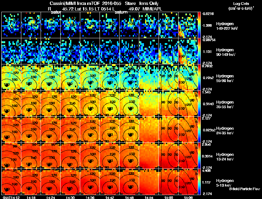Click the colorbar beside Hydrogen 5-13 keV
The height and width of the screenshot is (199, 262).
coord(199,182)
